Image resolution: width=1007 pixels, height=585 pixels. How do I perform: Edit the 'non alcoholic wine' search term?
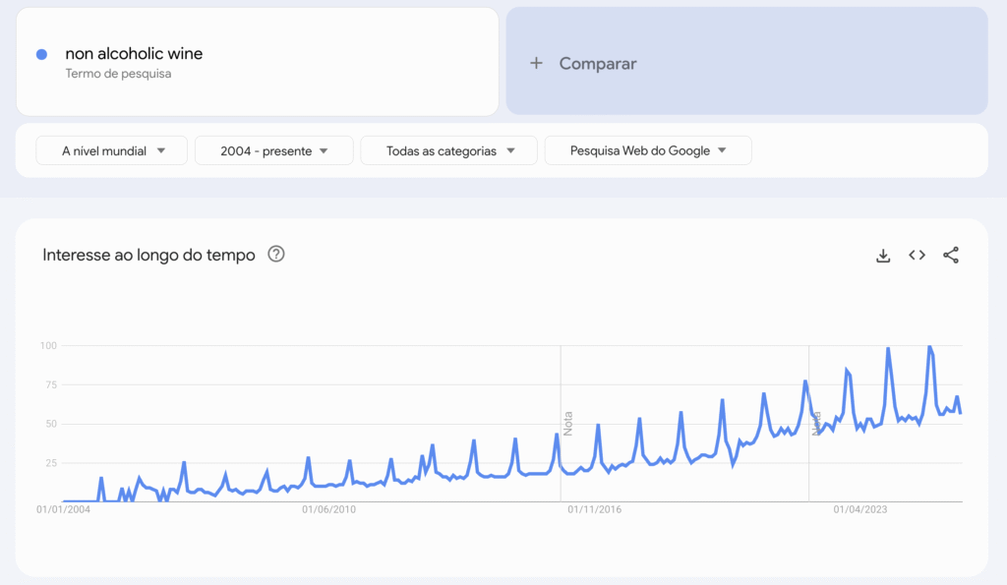pos(134,54)
